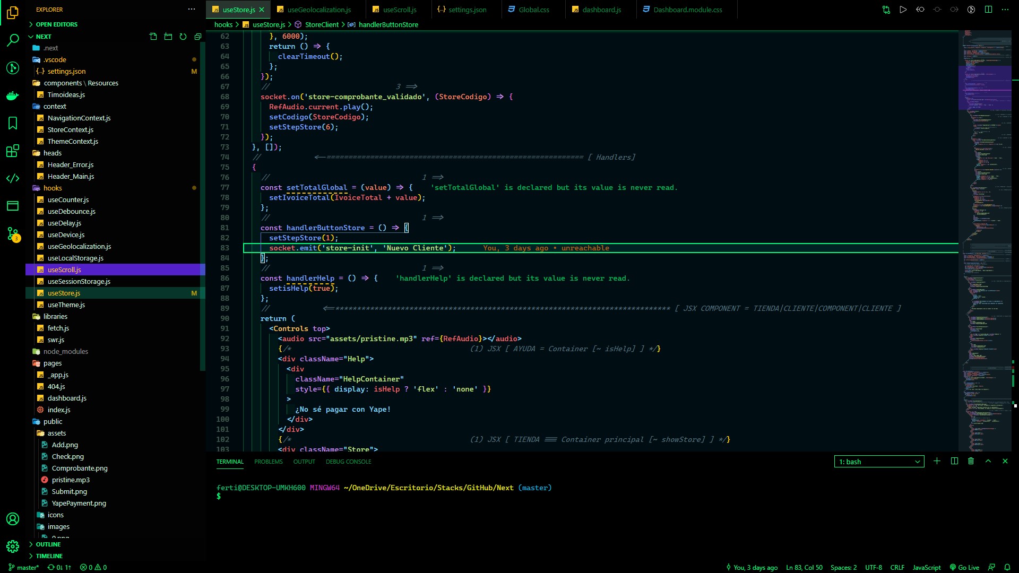Viewport: 1019px width, 573px height.
Task: Open the Extensions view icon
Action: [x=13, y=151]
